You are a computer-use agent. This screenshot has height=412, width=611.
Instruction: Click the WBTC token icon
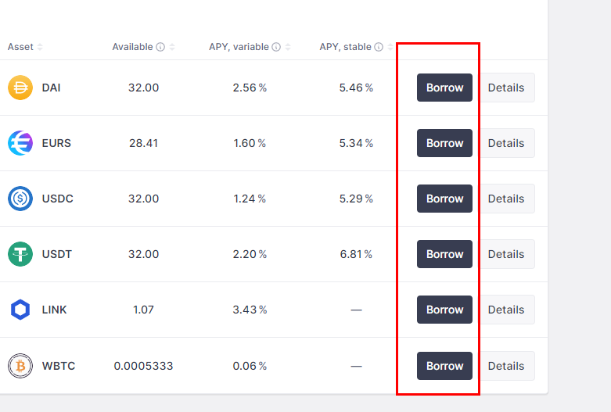[x=20, y=366]
